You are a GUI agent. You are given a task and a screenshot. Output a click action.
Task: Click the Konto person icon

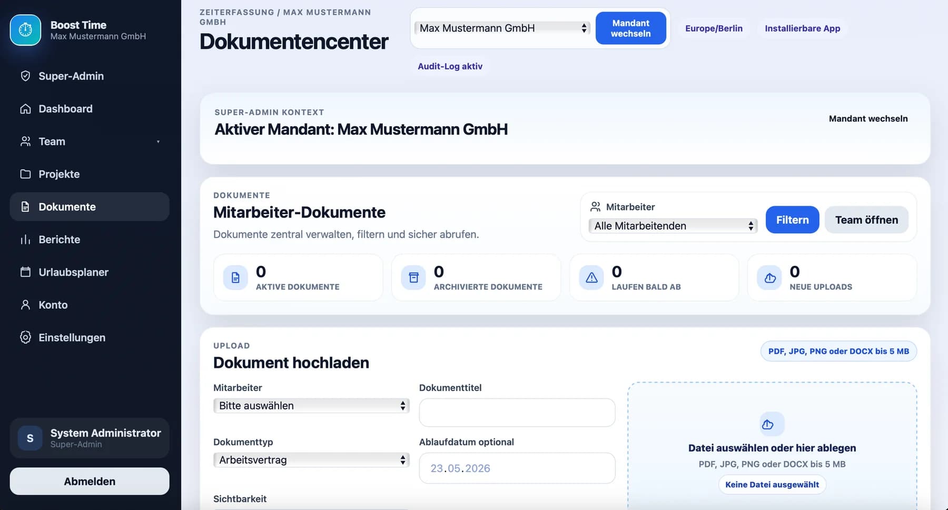tap(25, 305)
